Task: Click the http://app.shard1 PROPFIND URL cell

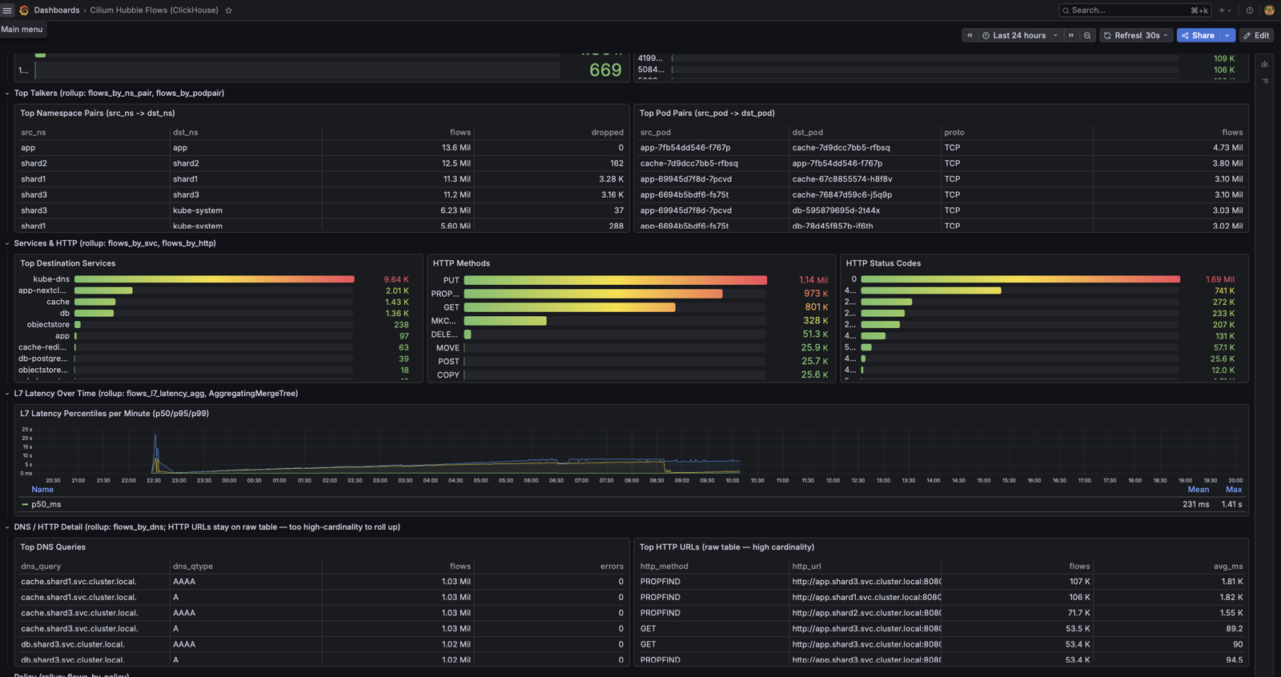Action: click(866, 598)
